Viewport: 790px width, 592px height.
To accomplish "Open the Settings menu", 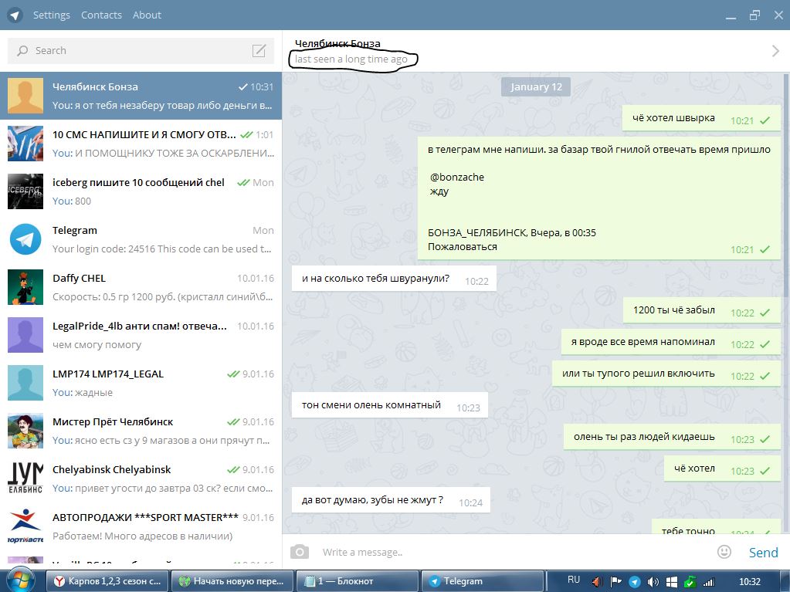I will pos(52,15).
